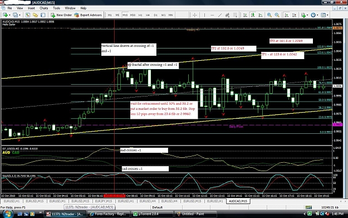Toggle Chart Shift button
Viewport: 348px width, 218px height.
295,15
